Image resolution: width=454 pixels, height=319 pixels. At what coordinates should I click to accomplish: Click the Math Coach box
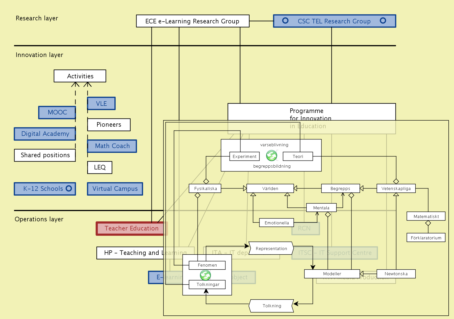pyautogui.click(x=112, y=146)
